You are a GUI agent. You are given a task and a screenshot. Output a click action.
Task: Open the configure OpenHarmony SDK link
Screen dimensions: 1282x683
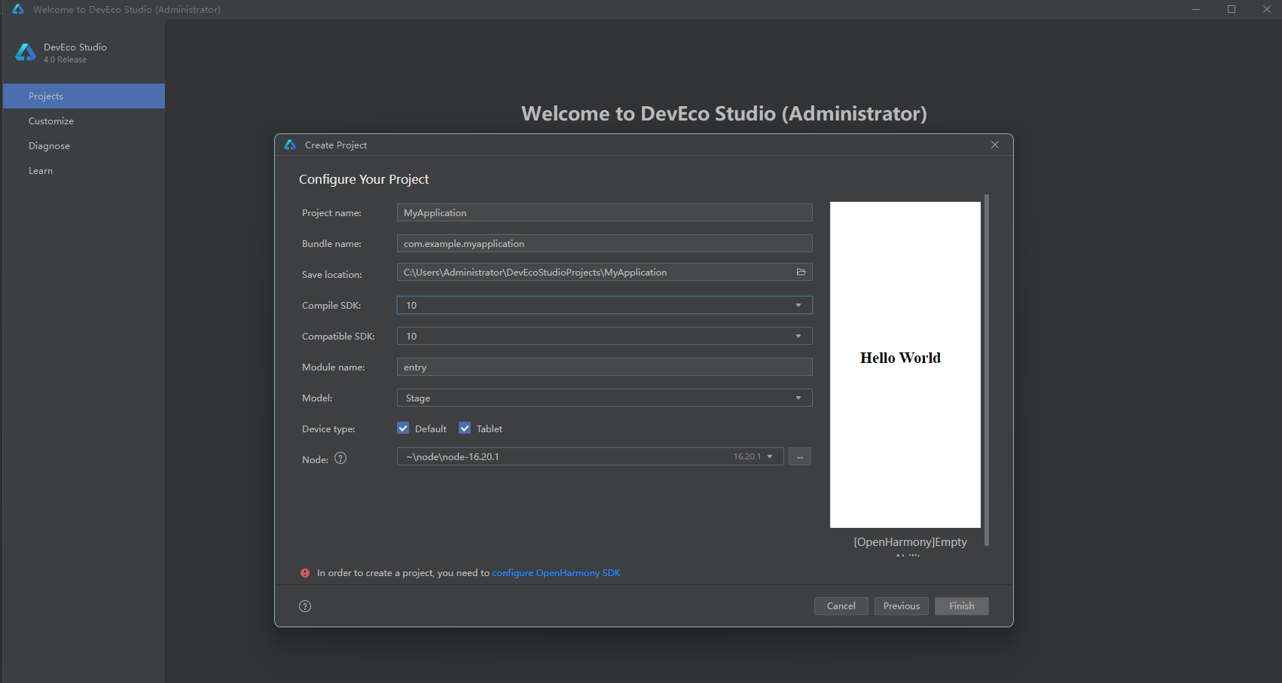(556, 573)
